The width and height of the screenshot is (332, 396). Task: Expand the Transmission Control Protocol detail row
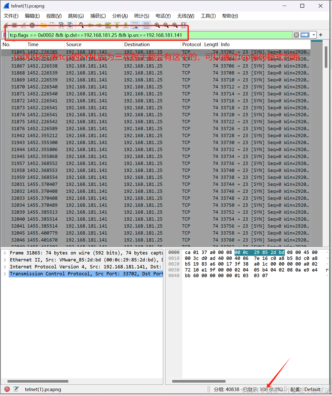point(5,274)
